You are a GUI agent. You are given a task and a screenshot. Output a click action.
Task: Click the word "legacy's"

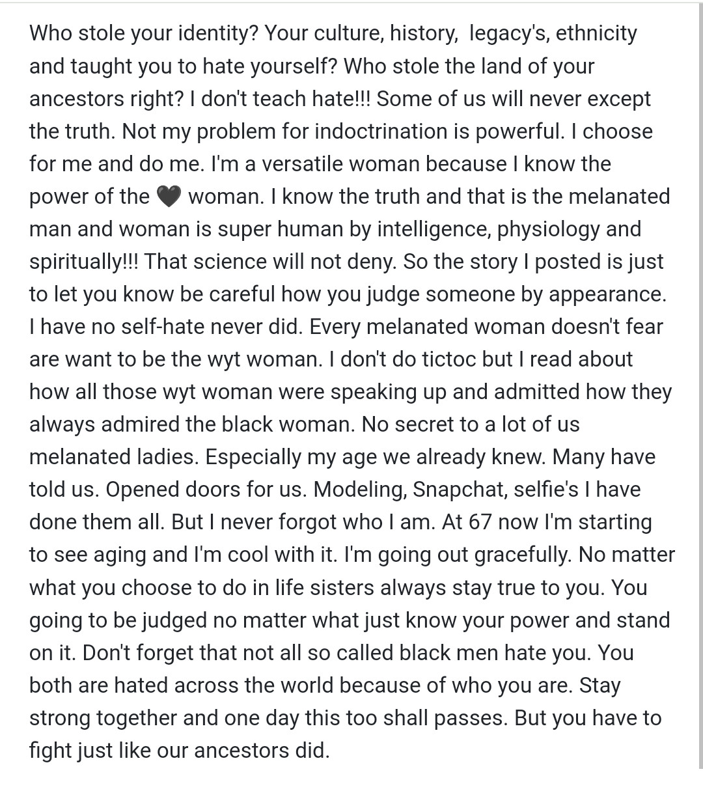506,33
